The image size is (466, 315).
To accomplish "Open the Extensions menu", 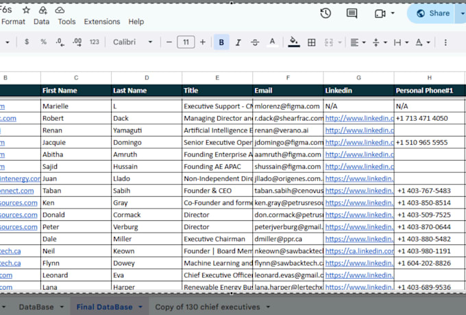I will click(x=102, y=22).
